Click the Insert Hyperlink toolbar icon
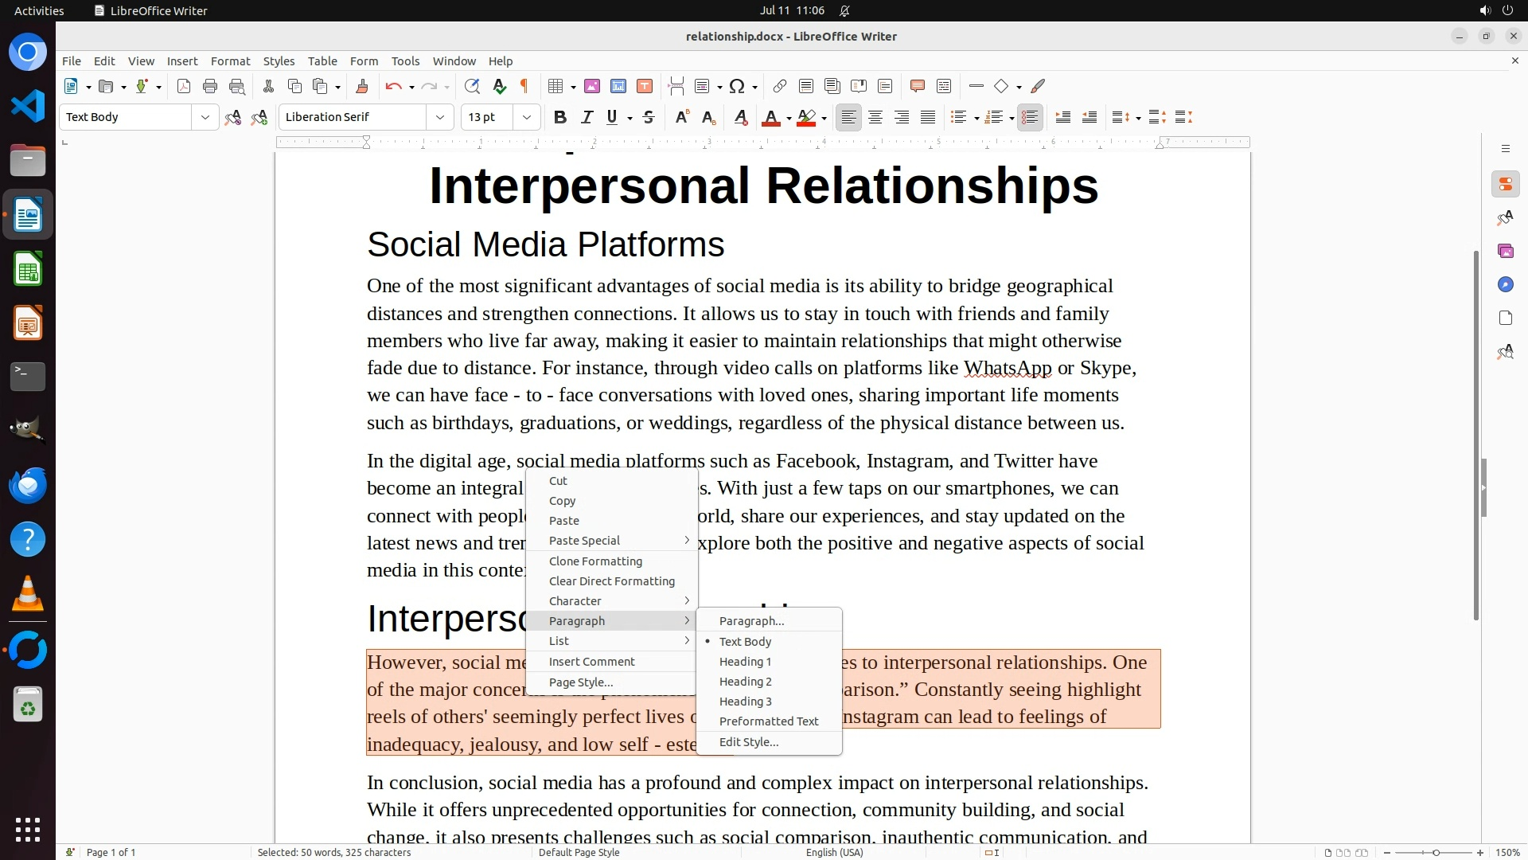Image resolution: width=1528 pixels, height=860 pixels. click(x=780, y=87)
